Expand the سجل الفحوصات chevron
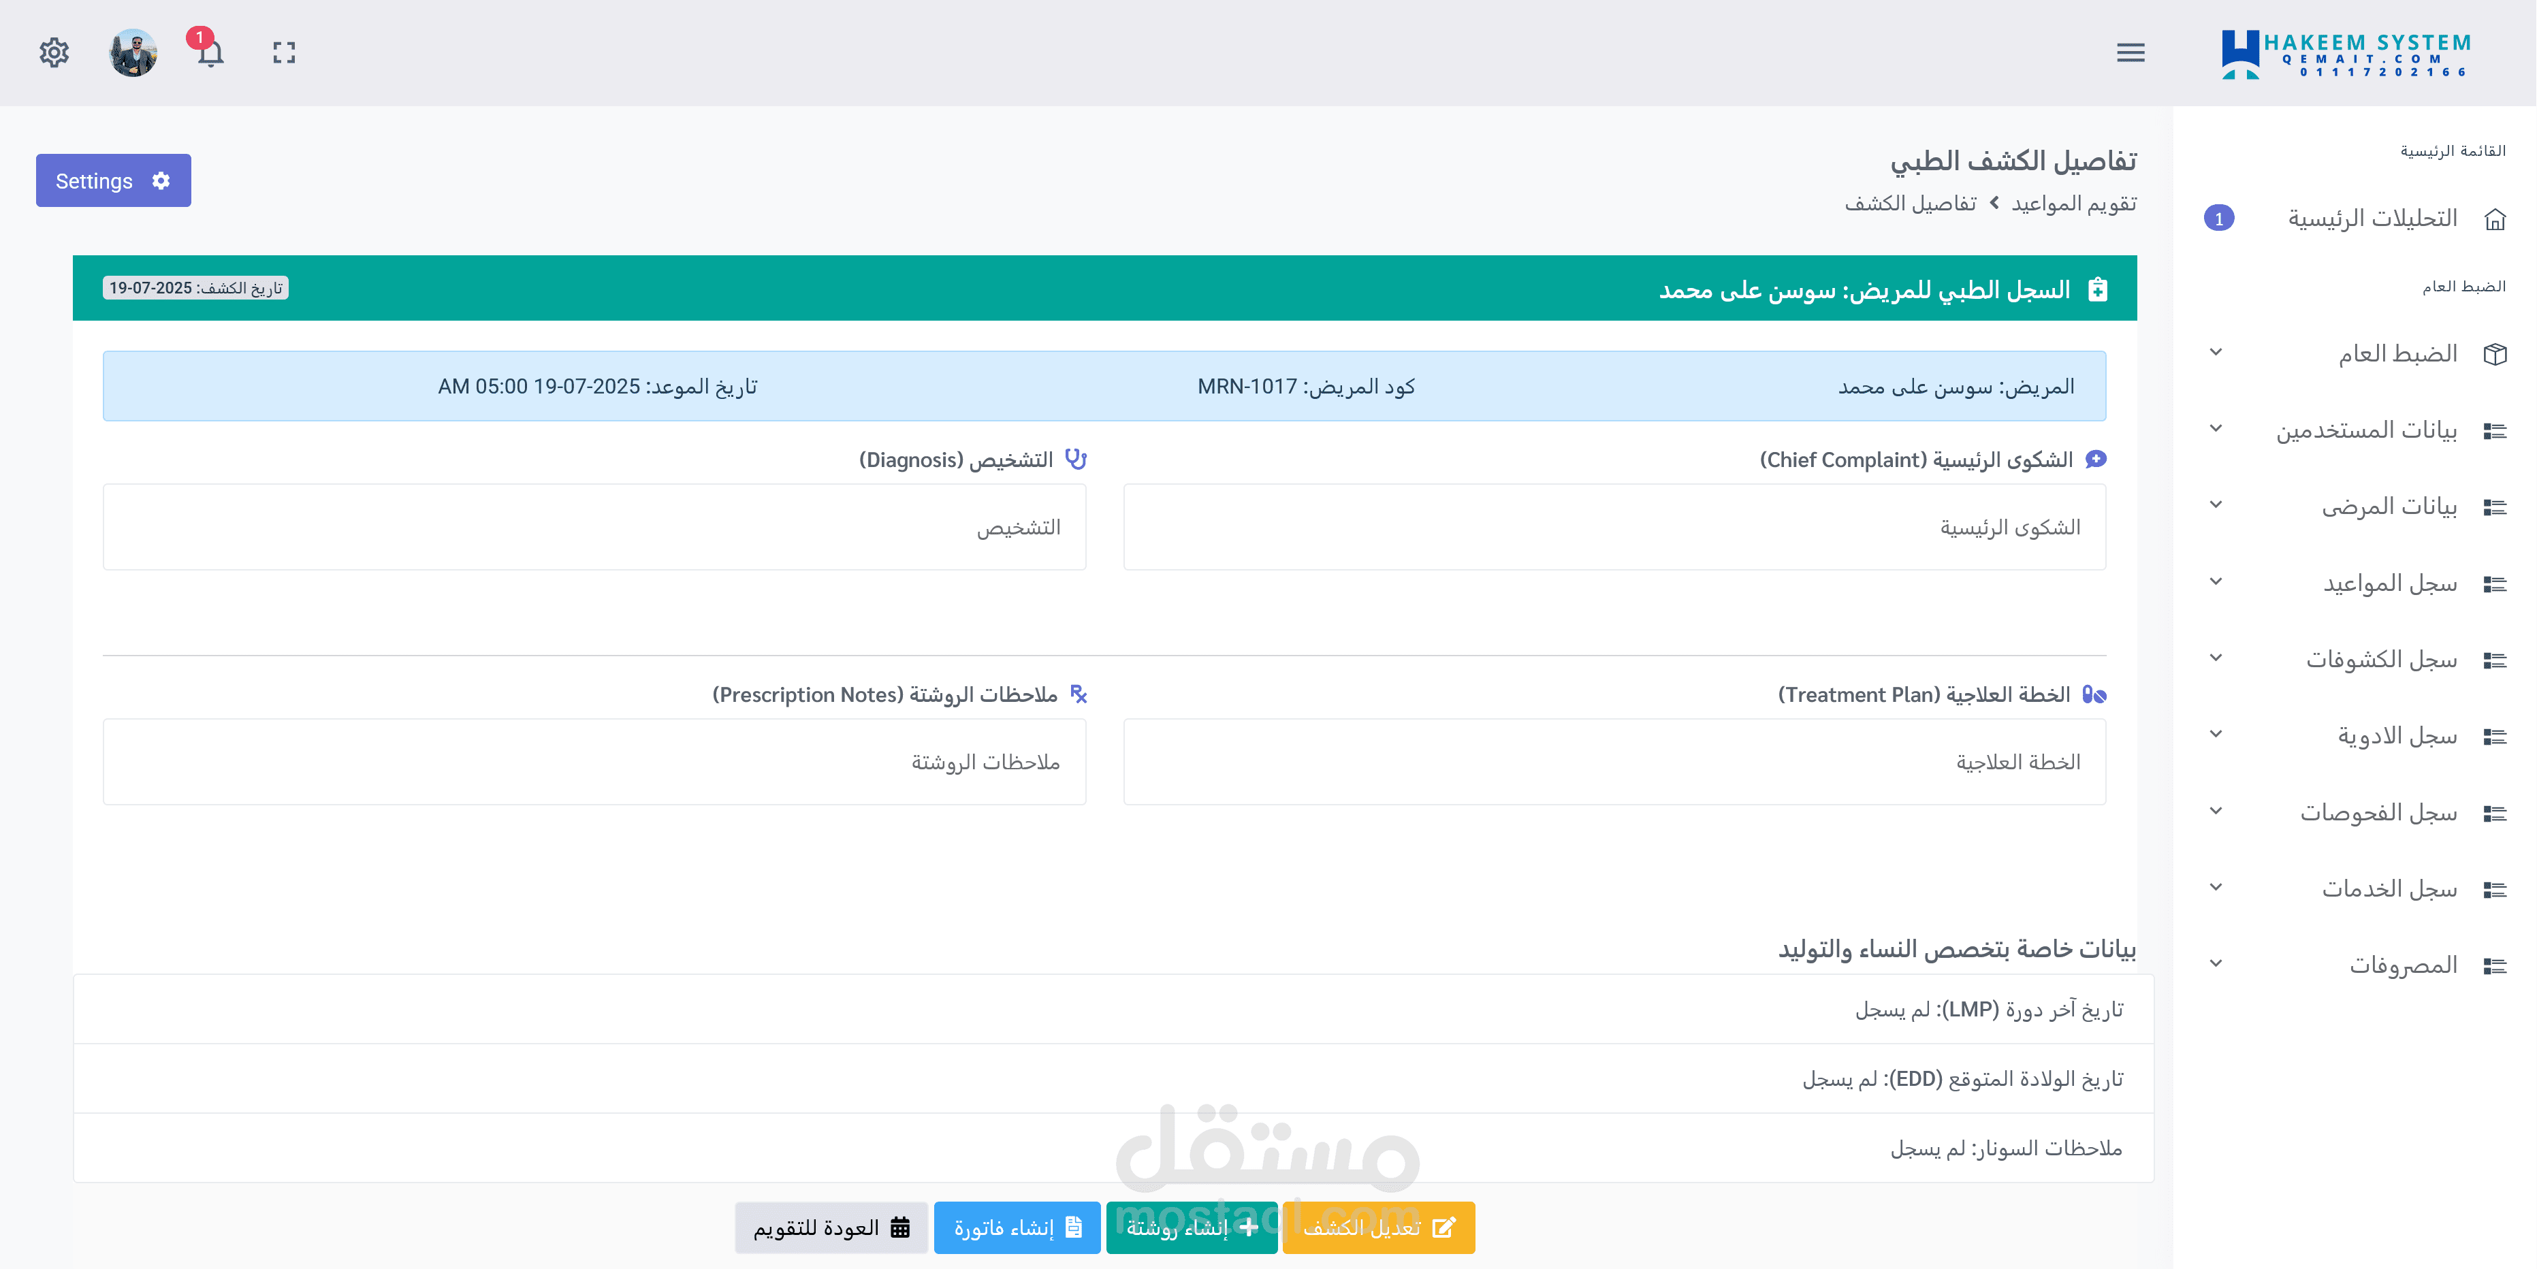 2216,812
